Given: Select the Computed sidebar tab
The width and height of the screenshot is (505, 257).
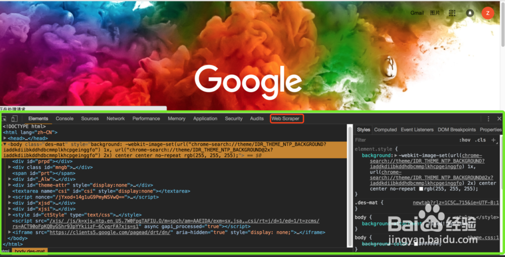Looking at the screenshot, I should (x=385, y=130).
